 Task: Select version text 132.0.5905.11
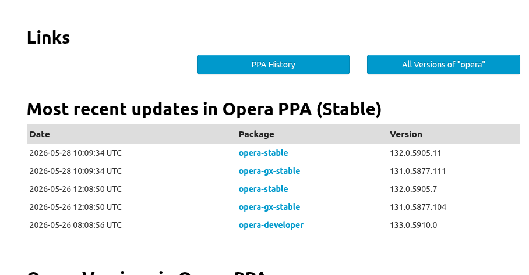pyautogui.click(x=415, y=153)
